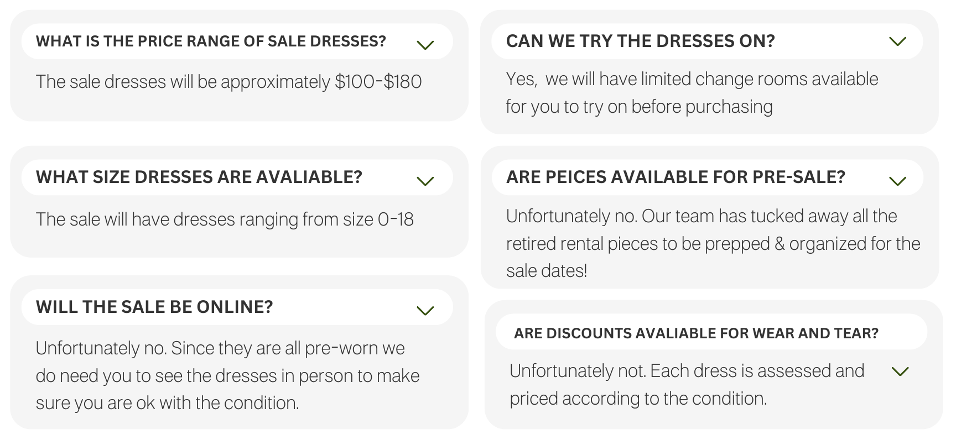Open 'Are peices available for pre-sale?' header
This screenshot has width=956, height=445.
click(x=707, y=177)
